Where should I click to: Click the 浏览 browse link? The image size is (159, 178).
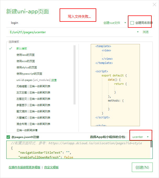point(146,32)
